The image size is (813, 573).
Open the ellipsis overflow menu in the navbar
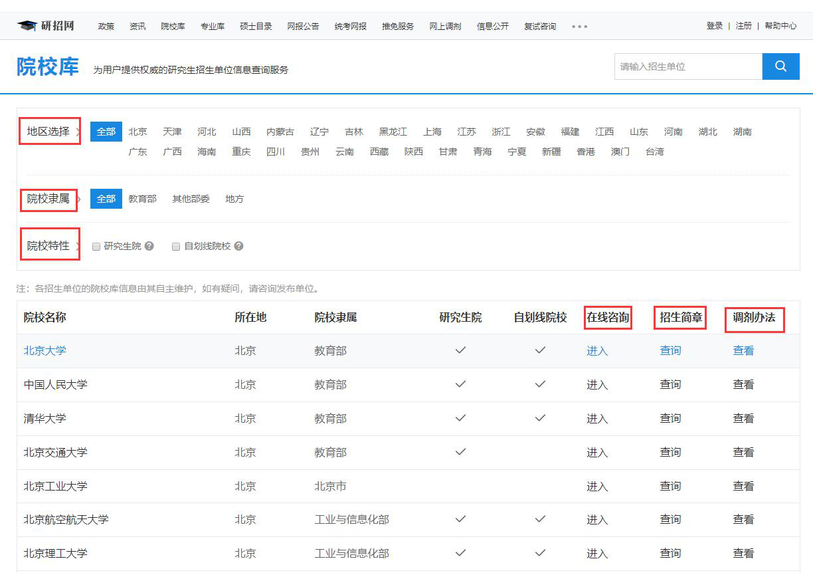(x=579, y=27)
